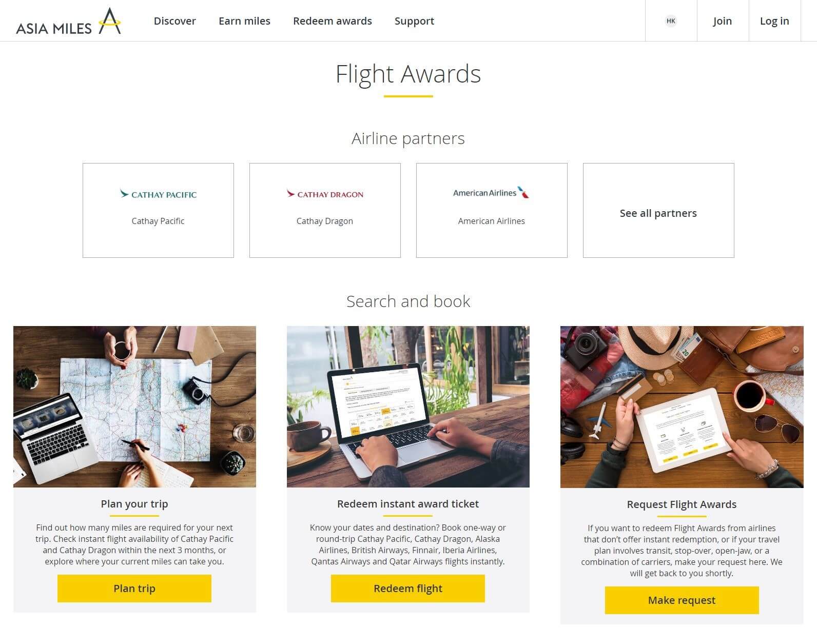Click the Log in link
This screenshot has height=629, width=817.
coord(774,21)
